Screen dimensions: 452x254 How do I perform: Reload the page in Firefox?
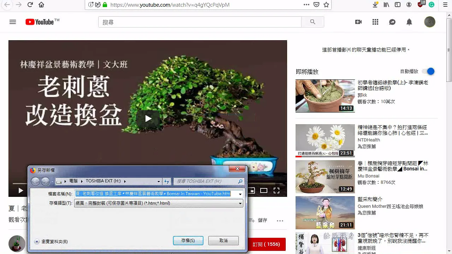pos(30,5)
